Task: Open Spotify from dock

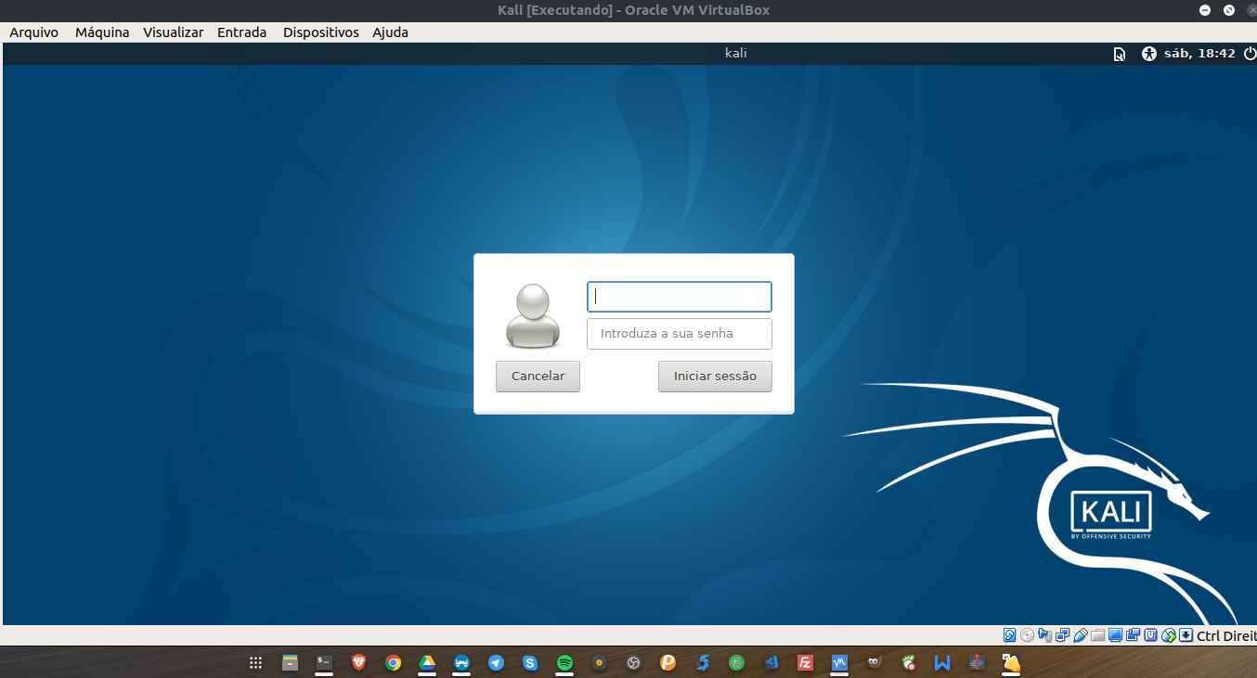Action: click(564, 663)
